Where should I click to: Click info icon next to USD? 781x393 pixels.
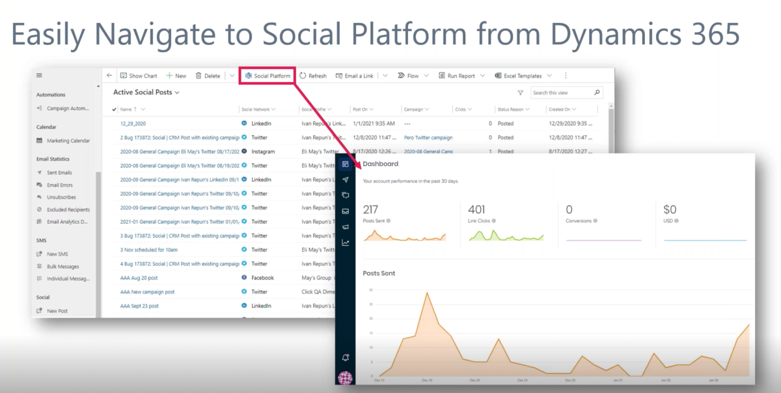click(x=677, y=221)
